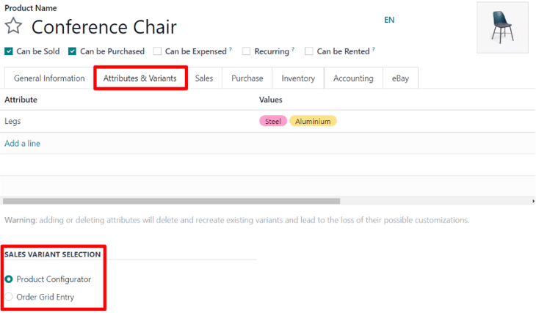Screen dimensions: 536x313
Task: Open the Accounting tab
Action: click(353, 78)
